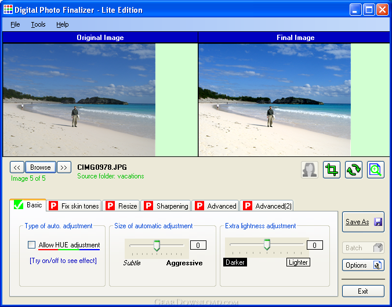392x307 pixels.
Task: Click the Extra lightness adjustment slider thumb
Action: pos(267,244)
